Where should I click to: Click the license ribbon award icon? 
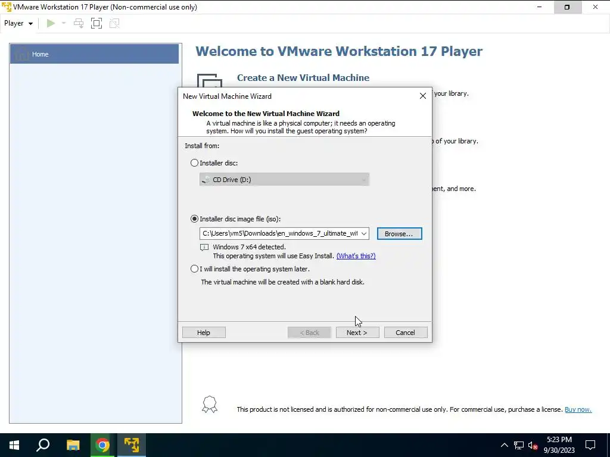[x=210, y=405]
